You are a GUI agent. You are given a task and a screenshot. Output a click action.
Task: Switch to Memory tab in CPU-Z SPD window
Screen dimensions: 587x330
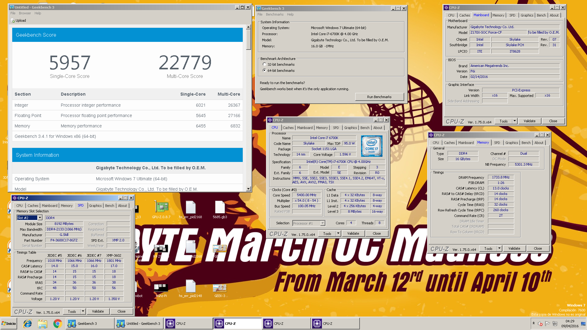[67, 206]
